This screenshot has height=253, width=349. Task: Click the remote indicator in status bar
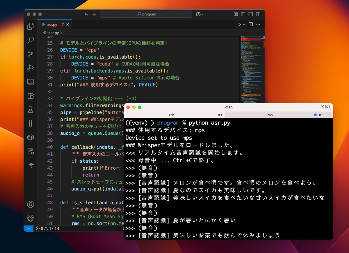coord(28,229)
